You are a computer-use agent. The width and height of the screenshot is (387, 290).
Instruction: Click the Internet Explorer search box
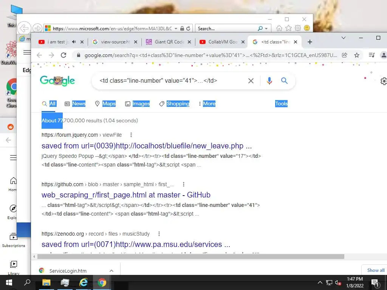(x=227, y=29)
